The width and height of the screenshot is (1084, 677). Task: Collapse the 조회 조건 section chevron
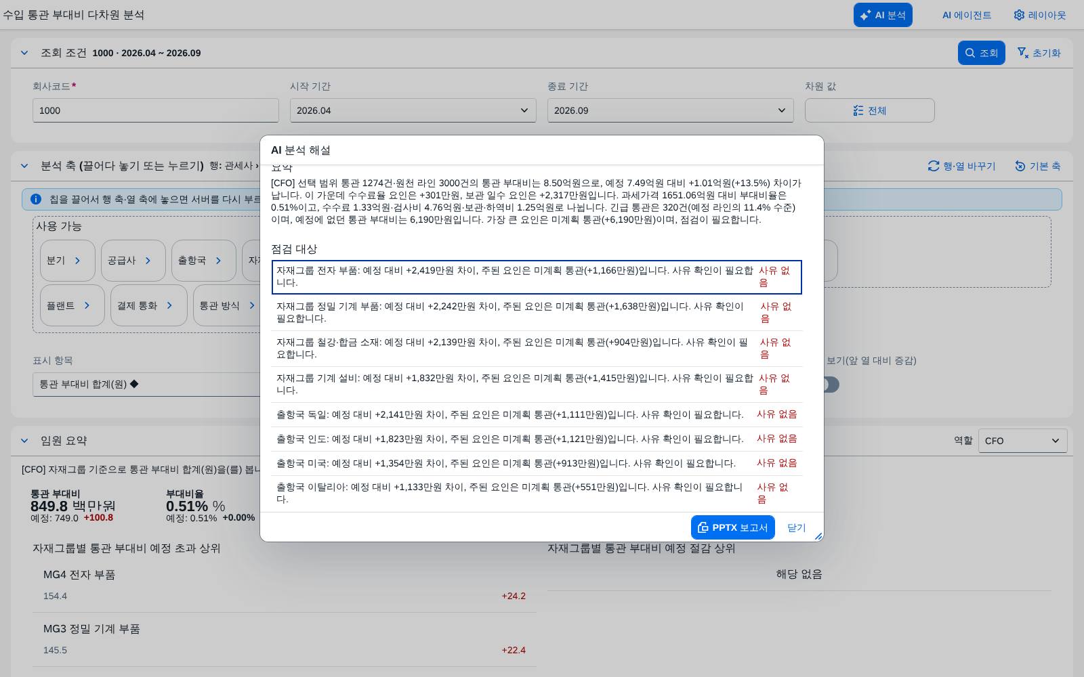click(24, 53)
